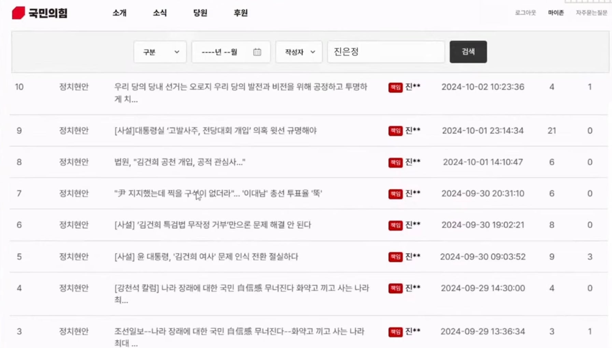Open the 작성자 search-type dropdown
This screenshot has width=612, height=348.
[x=299, y=52]
